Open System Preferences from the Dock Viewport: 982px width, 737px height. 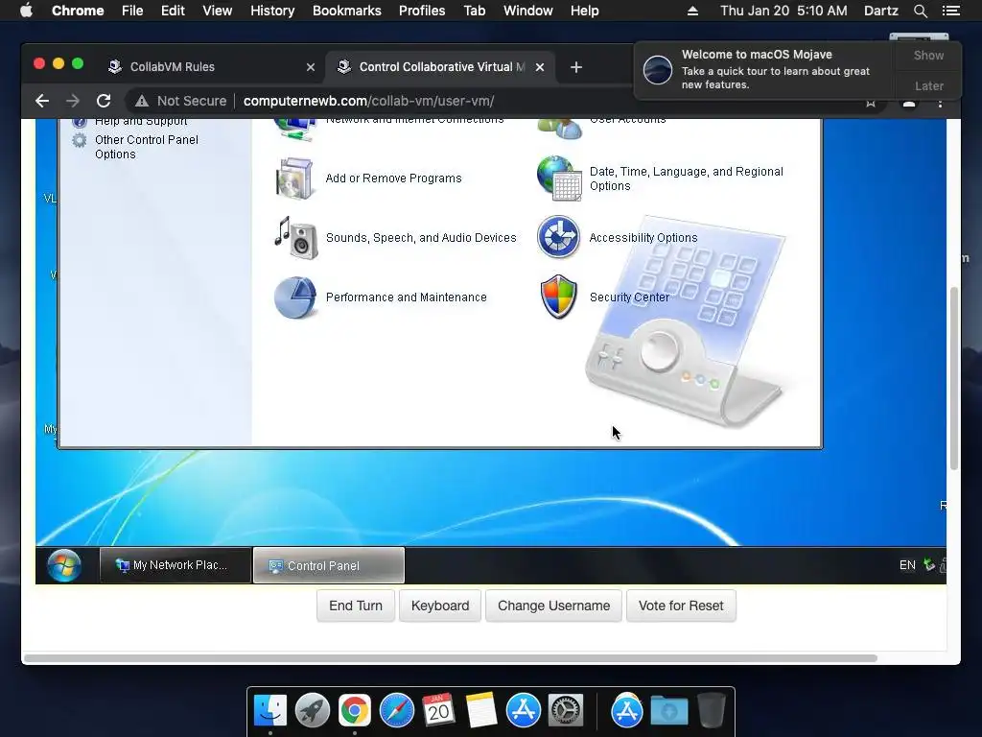(x=566, y=711)
